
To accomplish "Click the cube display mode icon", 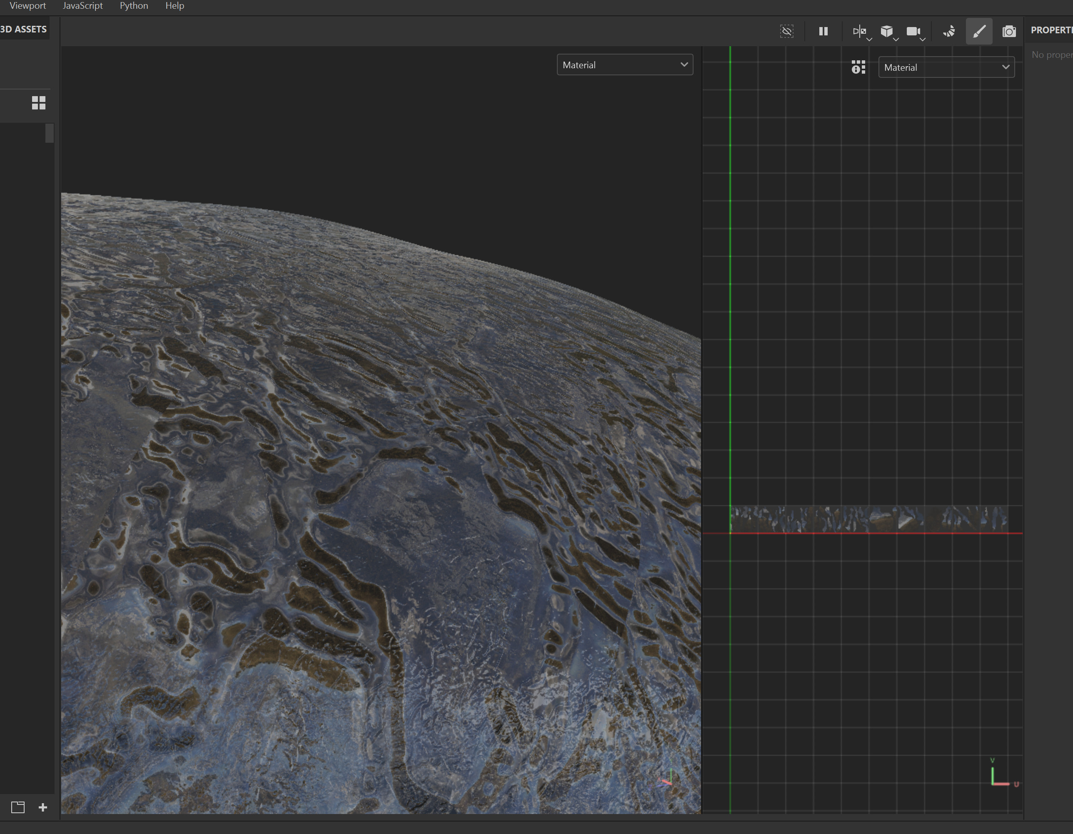I will 886,31.
